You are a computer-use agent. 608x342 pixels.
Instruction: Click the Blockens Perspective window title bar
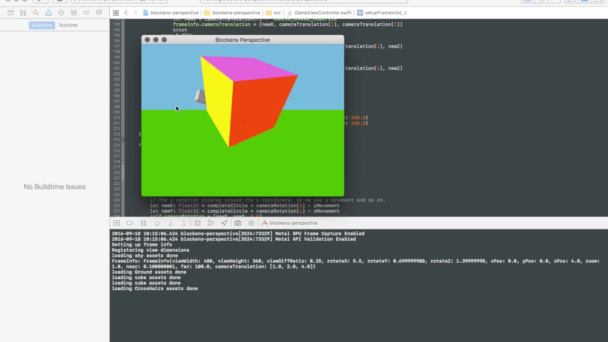[243, 40]
